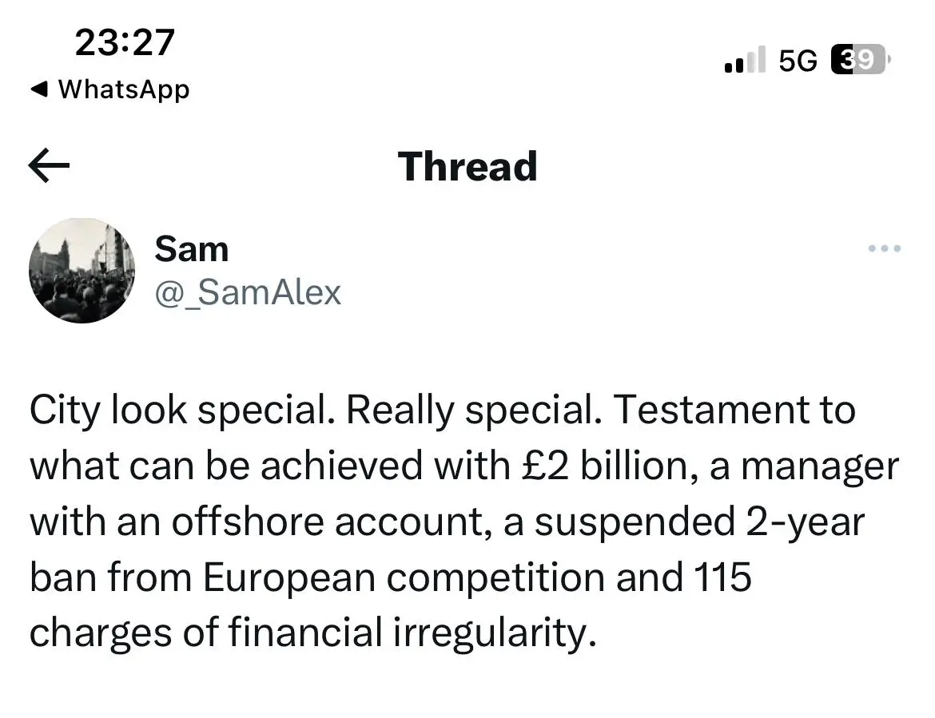Click the display name "Sam"
This screenshot has height=718, width=935.
pyautogui.click(x=191, y=248)
